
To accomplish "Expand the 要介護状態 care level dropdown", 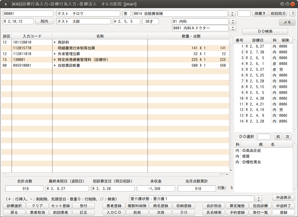I will (258, 199).
